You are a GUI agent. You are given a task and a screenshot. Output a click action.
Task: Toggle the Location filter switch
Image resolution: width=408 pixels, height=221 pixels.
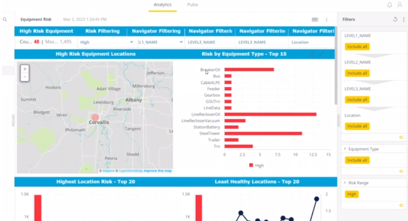point(402,137)
